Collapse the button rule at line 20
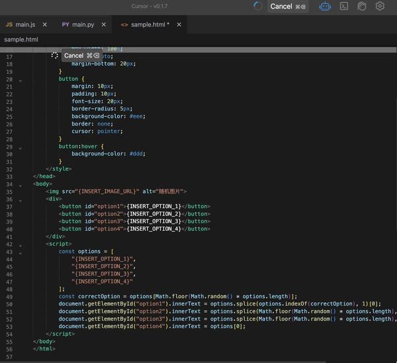 (x=21, y=81)
